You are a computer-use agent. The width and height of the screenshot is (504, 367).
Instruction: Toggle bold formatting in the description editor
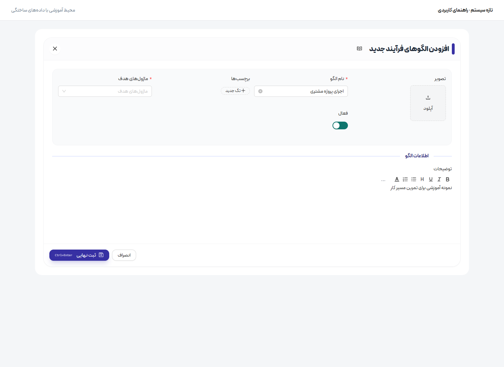[448, 179]
